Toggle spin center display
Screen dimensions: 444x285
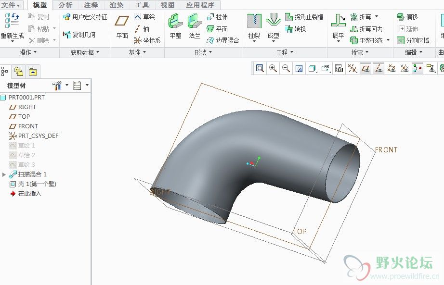(417, 68)
